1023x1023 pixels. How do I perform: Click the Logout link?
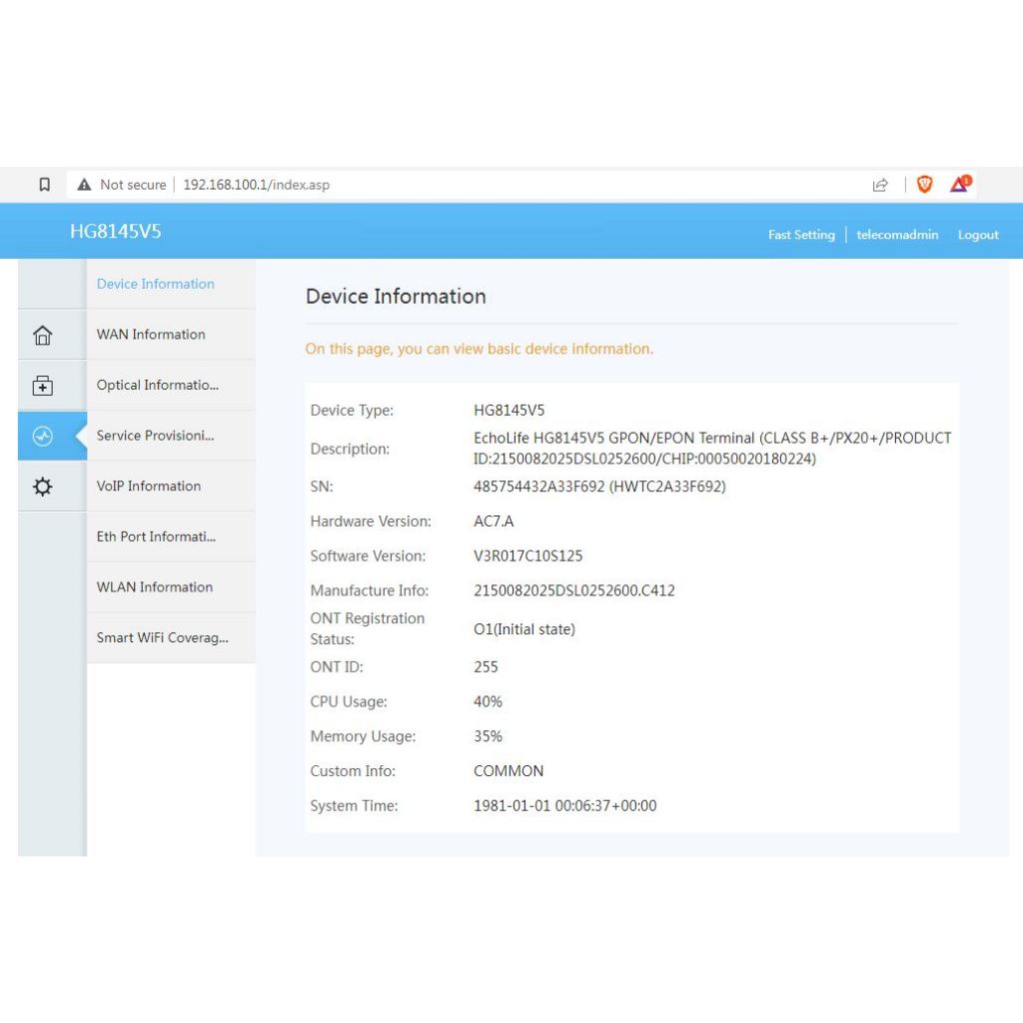click(x=978, y=235)
